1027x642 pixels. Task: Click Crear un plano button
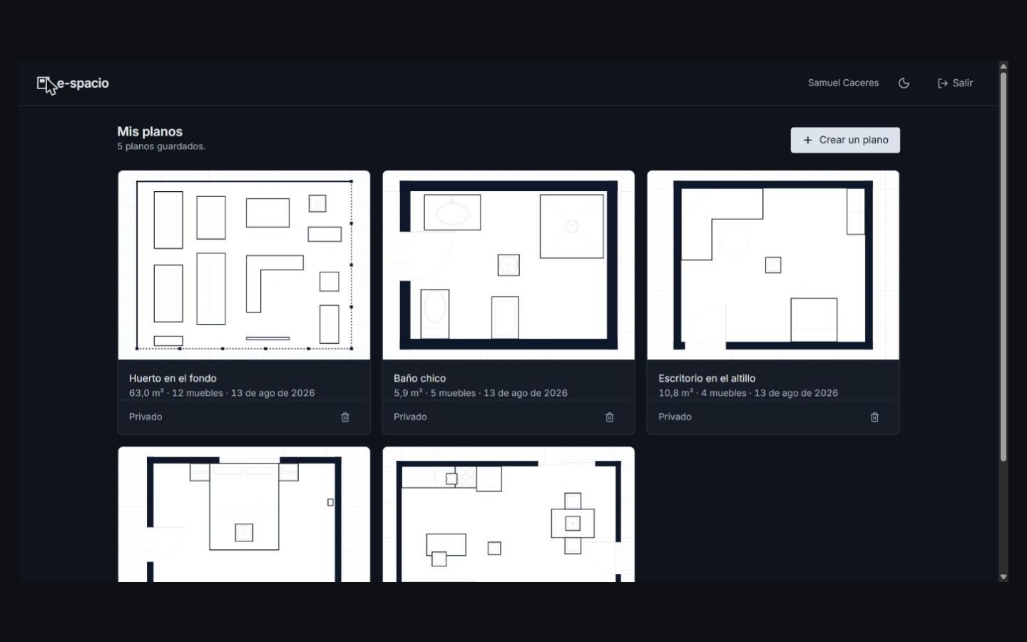pos(845,140)
